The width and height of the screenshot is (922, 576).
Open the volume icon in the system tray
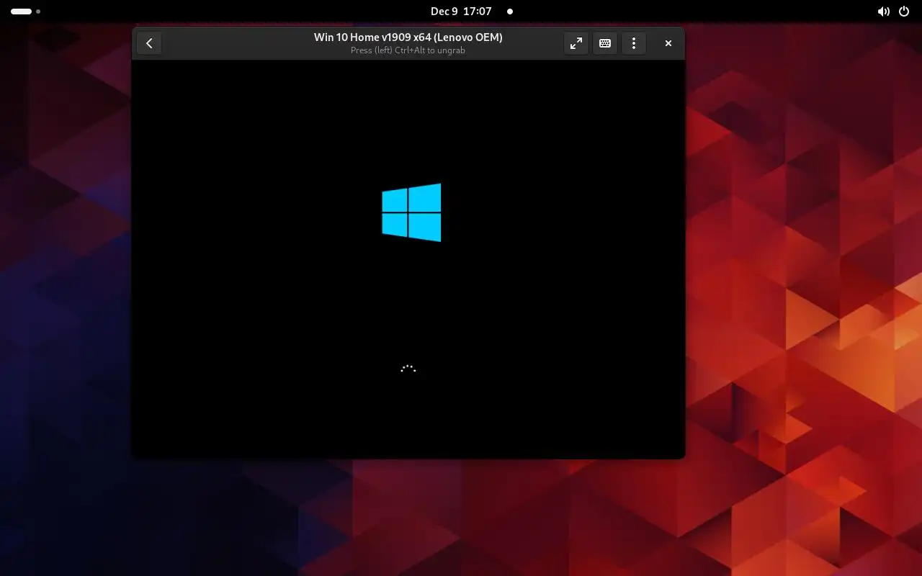click(x=883, y=12)
